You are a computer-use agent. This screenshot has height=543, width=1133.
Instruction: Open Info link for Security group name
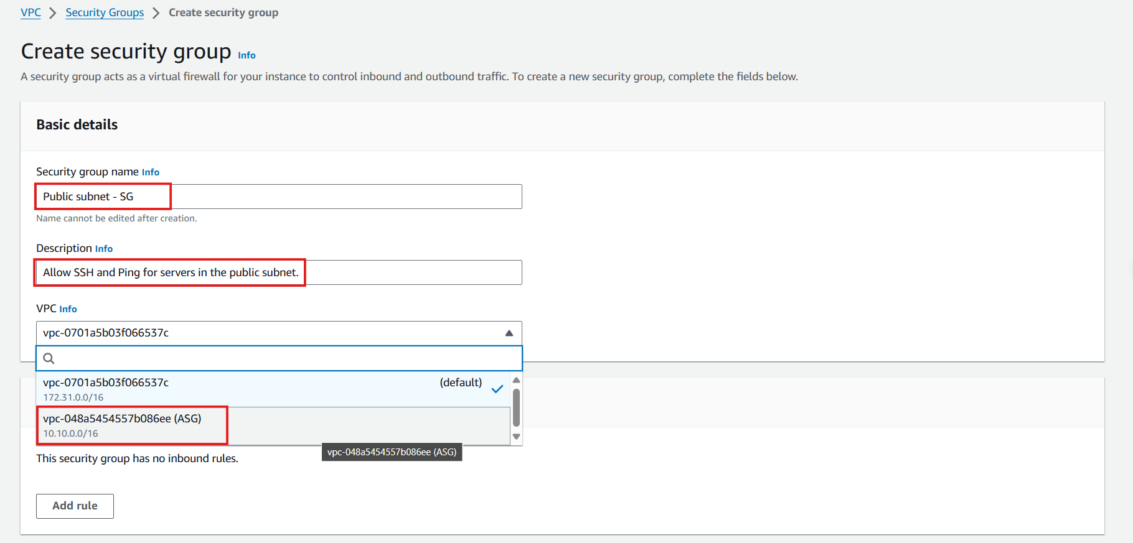click(151, 172)
